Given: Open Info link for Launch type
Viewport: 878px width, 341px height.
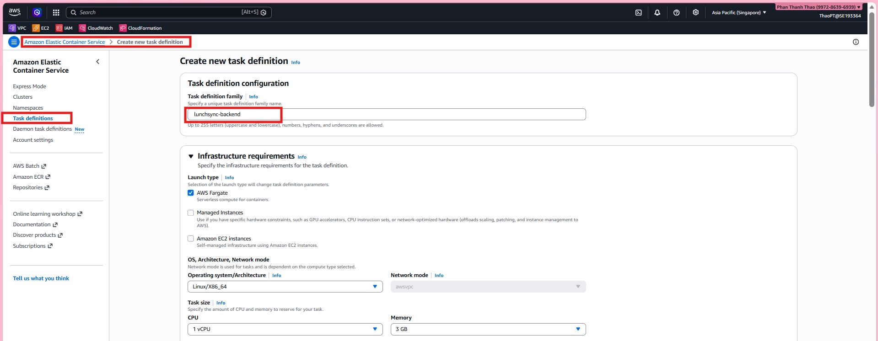Looking at the screenshot, I should tap(229, 178).
